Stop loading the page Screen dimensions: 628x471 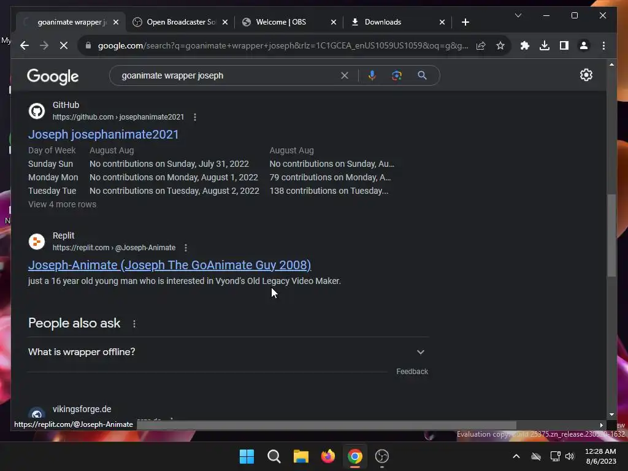pos(64,45)
